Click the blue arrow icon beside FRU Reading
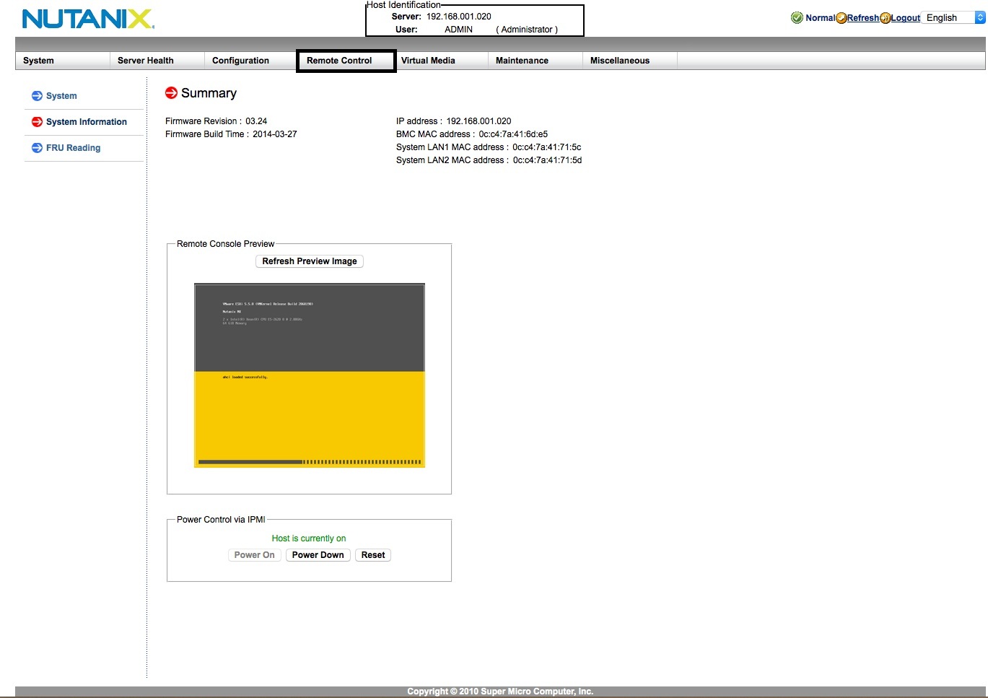The width and height of the screenshot is (988, 698). pyautogui.click(x=37, y=148)
